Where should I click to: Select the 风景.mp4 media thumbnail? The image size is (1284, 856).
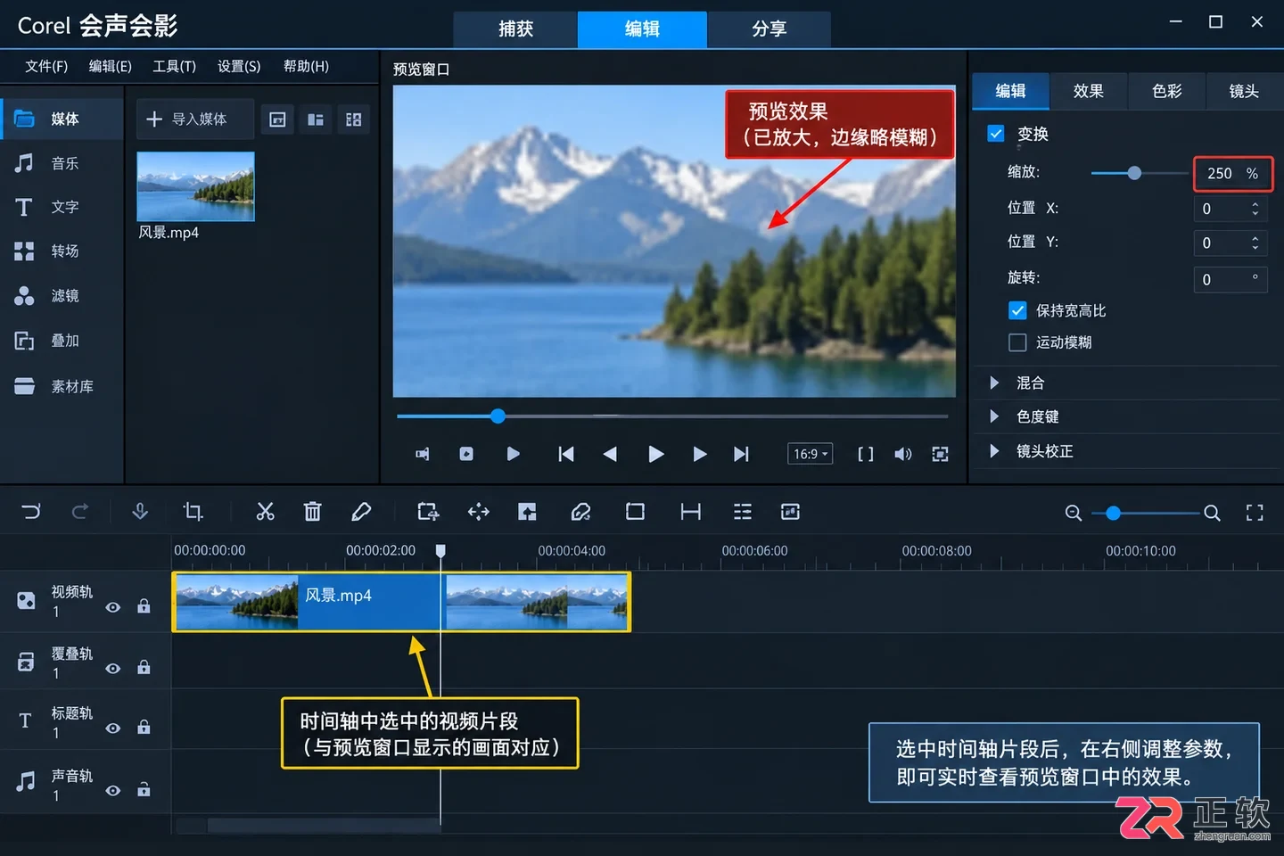pyautogui.click(x=195, y=186)
